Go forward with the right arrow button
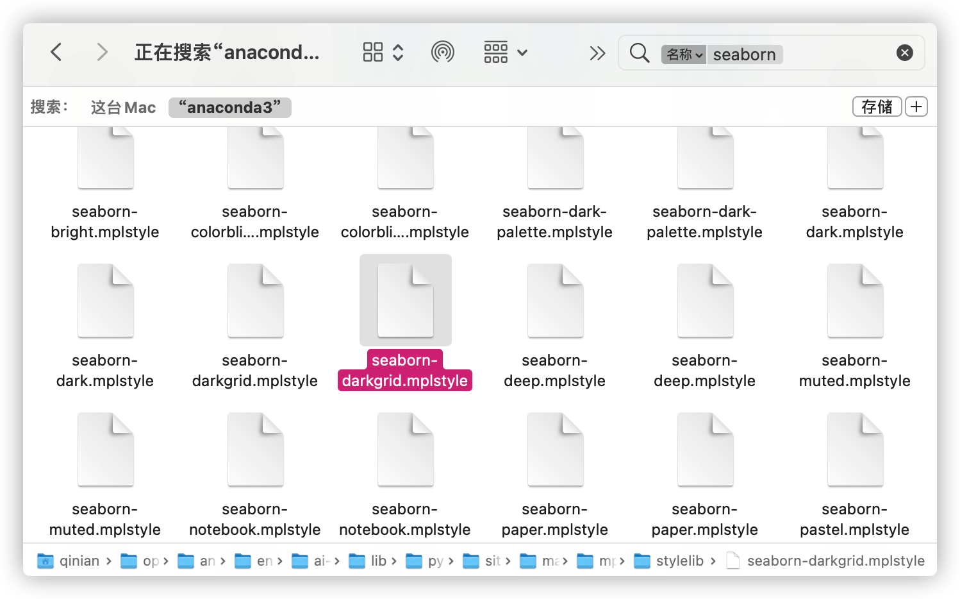This screenshot has height=599, width=960. tap(101, 52)
